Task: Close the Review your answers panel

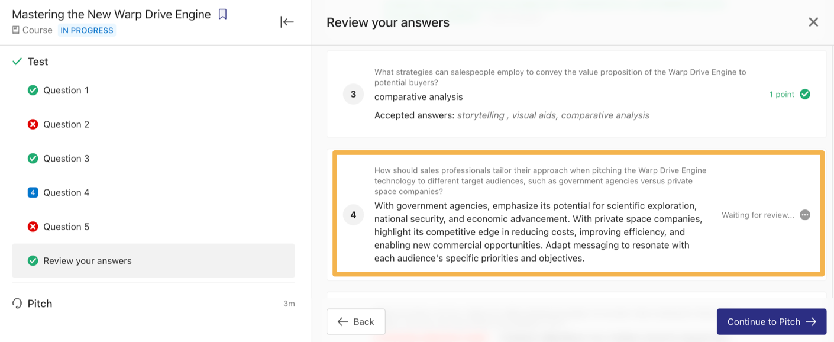Action: click(x=813, y=22)
